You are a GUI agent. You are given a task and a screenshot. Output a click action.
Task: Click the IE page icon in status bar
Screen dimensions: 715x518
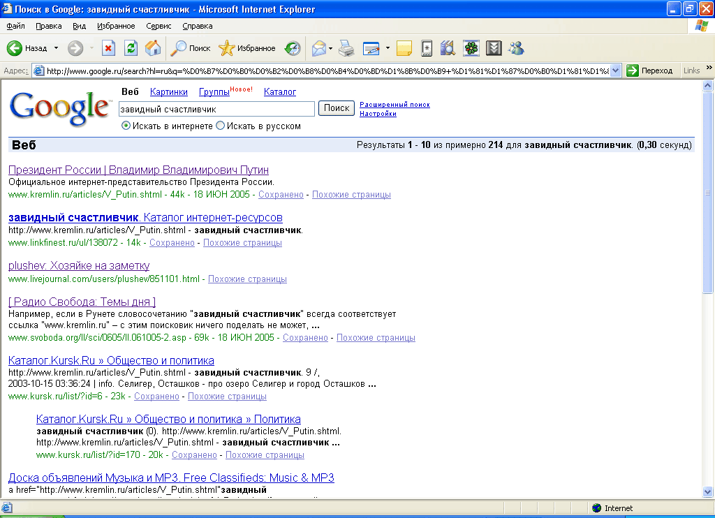pyautogui.click(x=6, y=508)
